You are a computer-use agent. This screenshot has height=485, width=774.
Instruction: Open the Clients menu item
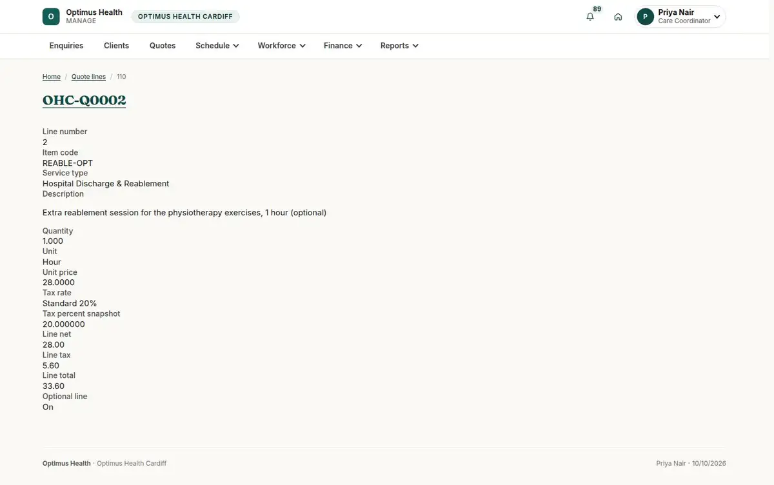117,46
